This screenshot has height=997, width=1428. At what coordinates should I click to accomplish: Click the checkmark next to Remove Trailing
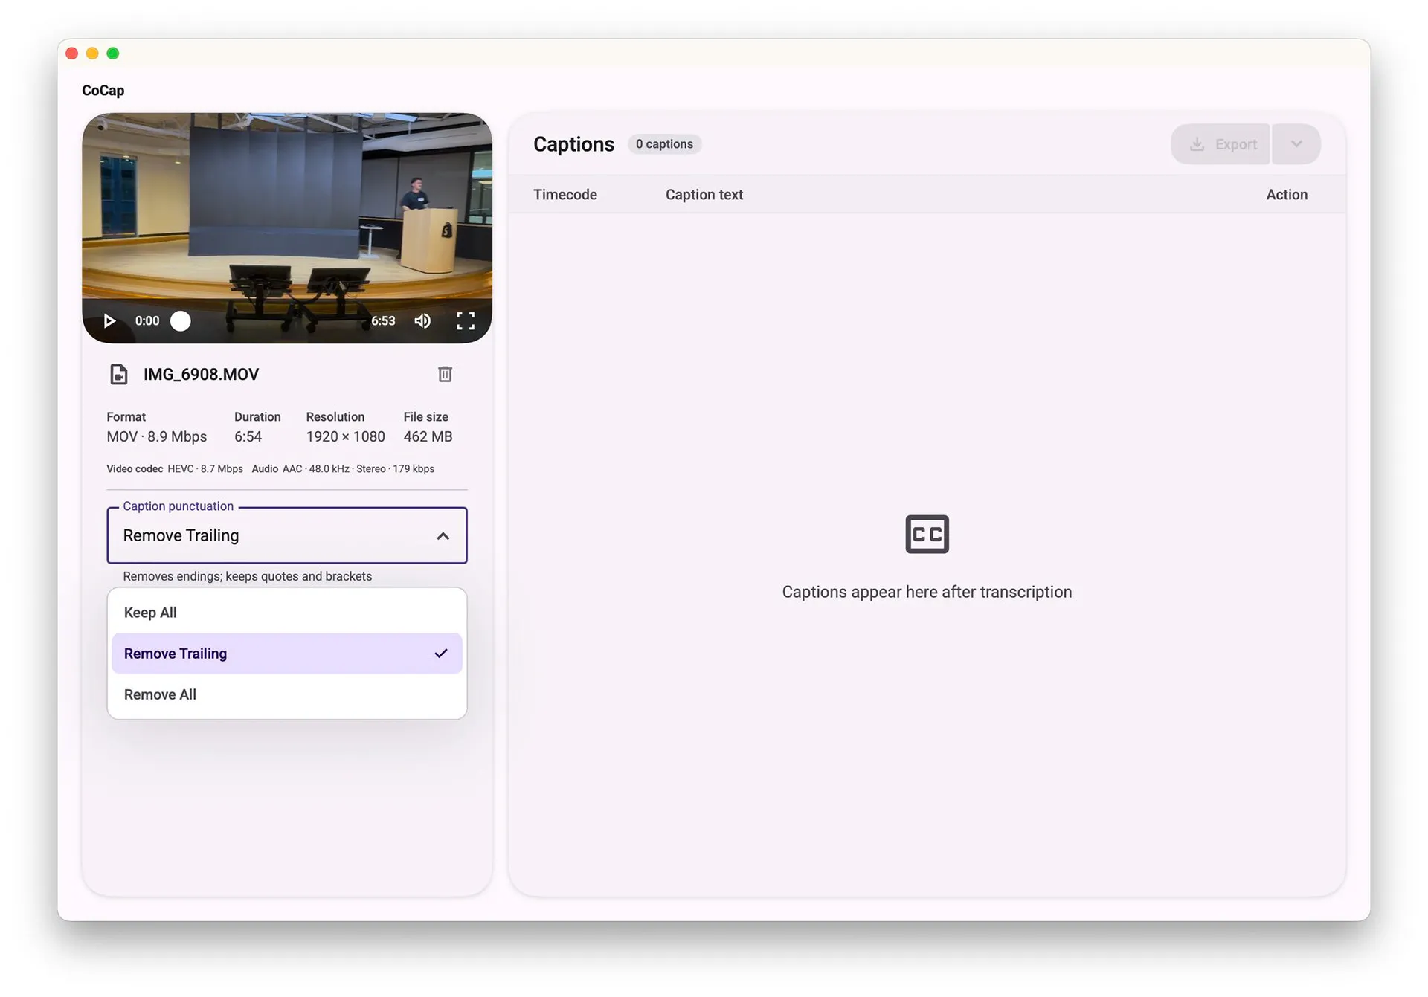click(x=441, y=654)
